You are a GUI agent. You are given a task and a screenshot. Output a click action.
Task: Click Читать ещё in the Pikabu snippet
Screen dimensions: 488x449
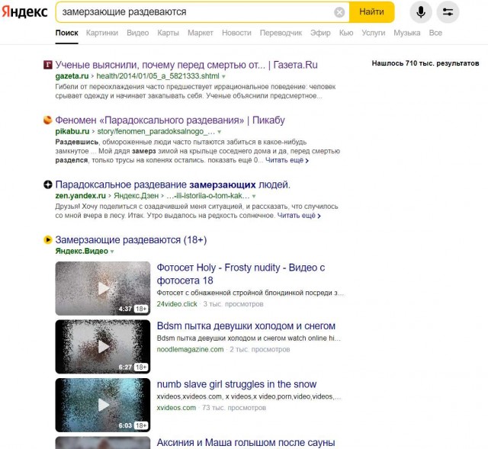tap(287, 160)
